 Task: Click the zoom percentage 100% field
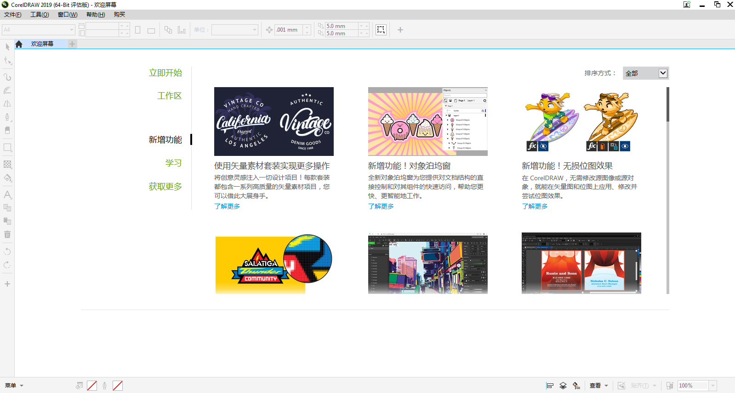[693, 386]
